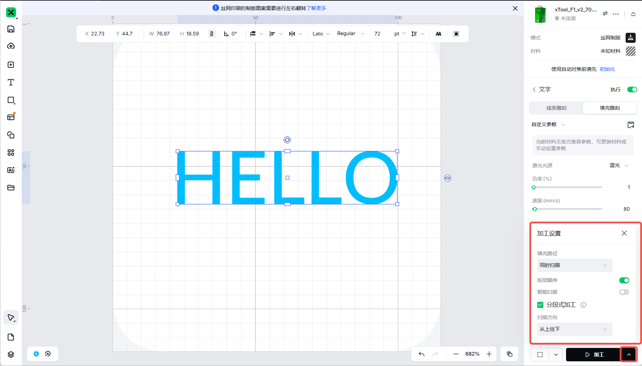The image size is (642, 366).
Task: Switch to the 线条雕刻 tab
Action: point(556,108)
